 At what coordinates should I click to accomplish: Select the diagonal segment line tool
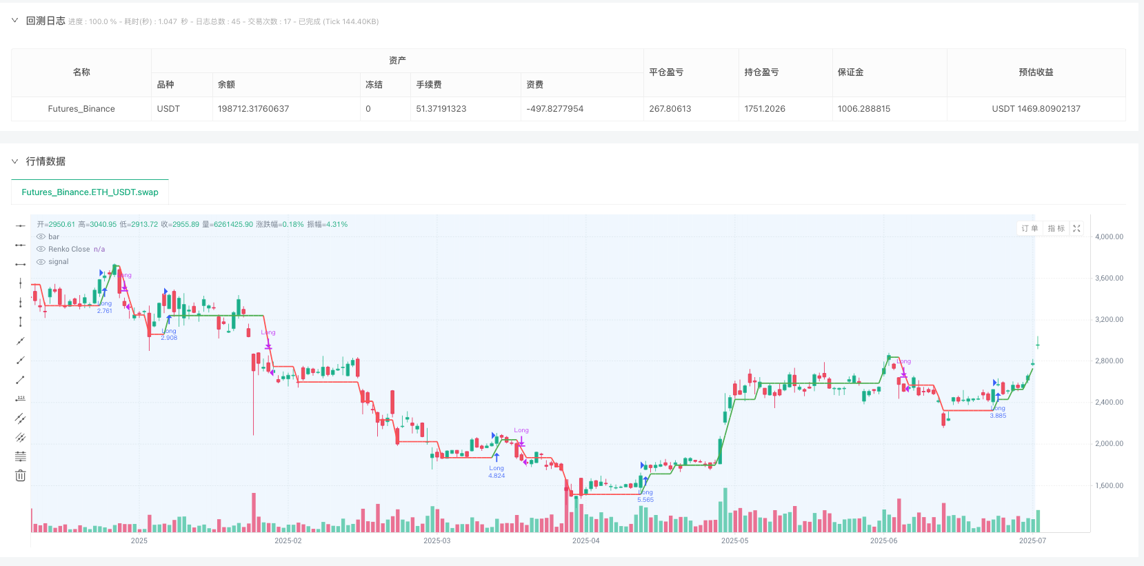[21, 379]
